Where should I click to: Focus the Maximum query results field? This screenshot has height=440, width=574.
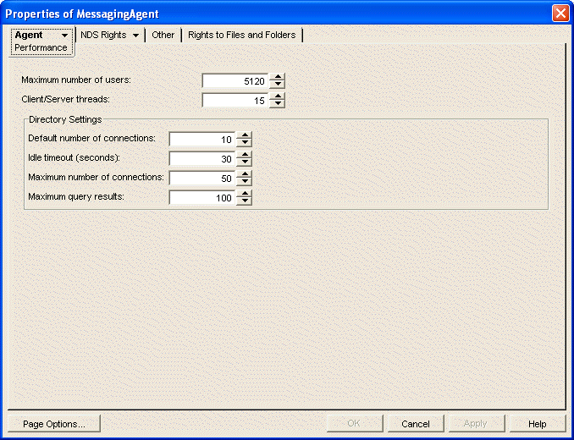[202, 197]
